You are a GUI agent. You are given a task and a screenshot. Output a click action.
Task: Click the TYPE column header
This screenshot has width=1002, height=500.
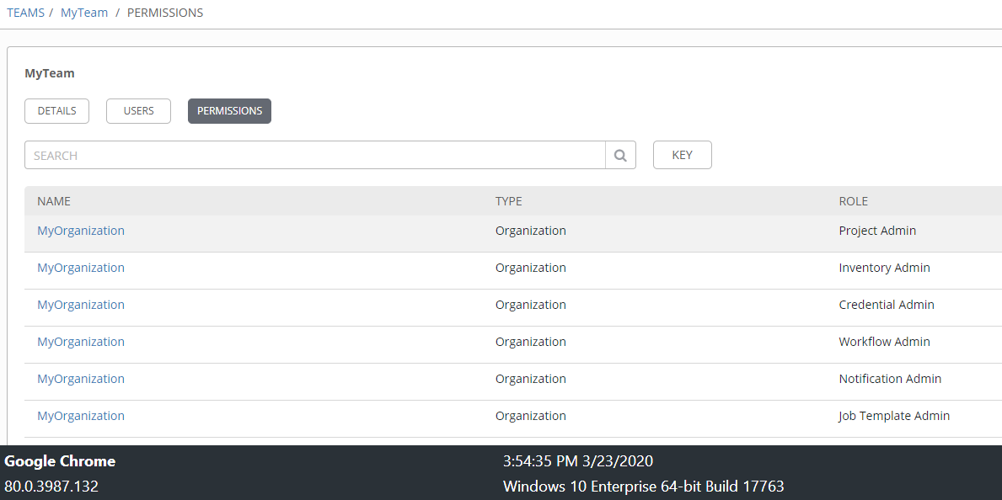point(509,201)
